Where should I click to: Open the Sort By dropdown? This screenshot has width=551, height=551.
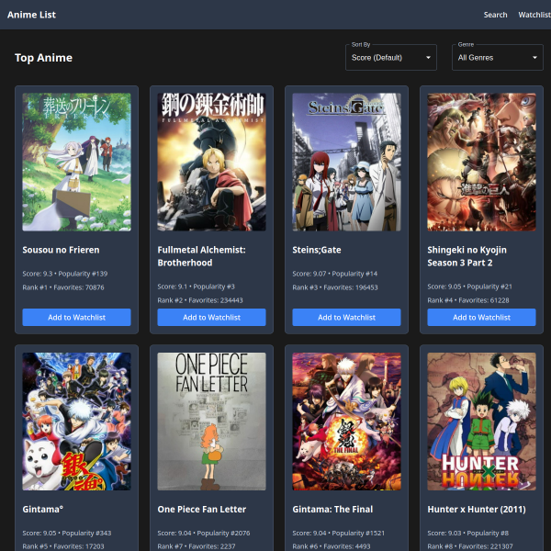[391, 58]
